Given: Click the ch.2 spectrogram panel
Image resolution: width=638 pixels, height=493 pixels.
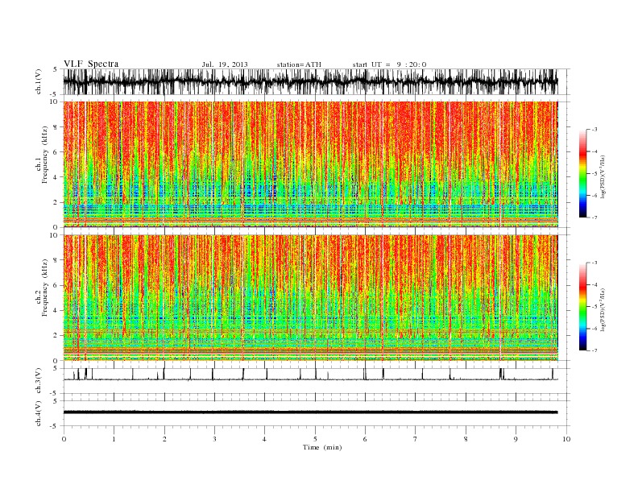Looking at the screenshot, I should click(x=311, y=298).
